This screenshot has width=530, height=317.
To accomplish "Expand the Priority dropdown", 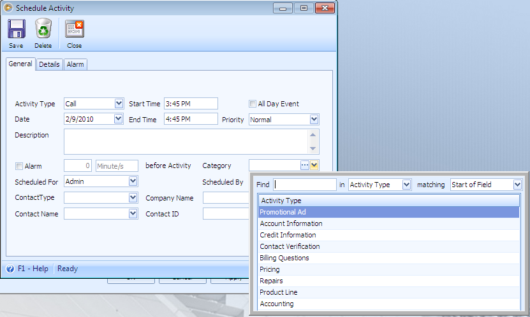I will (x=314, y=119).
